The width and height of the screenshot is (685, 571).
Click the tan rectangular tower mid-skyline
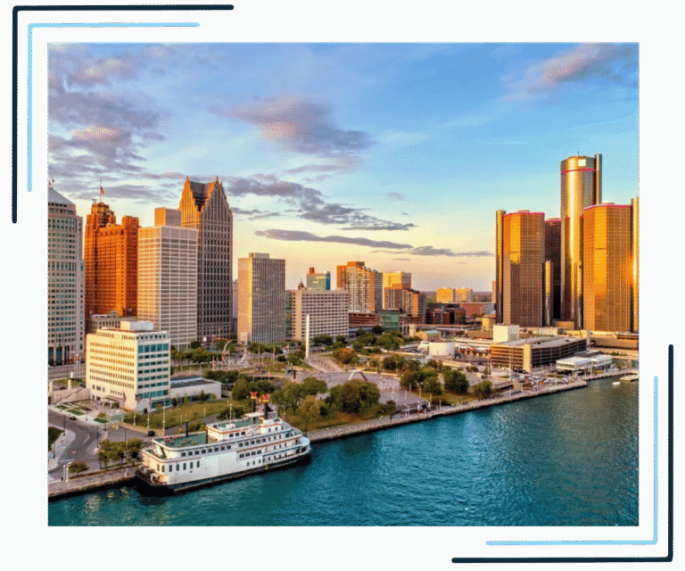(261, 299)
